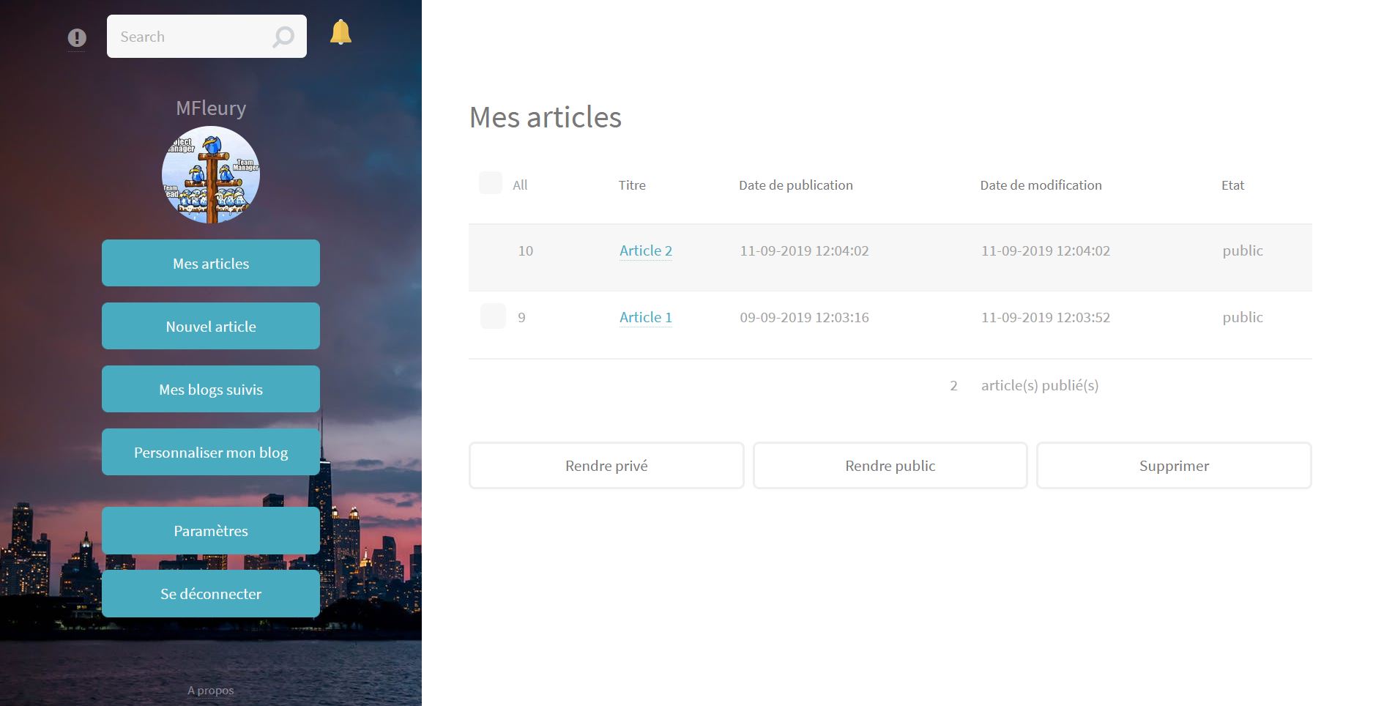Click the exclamation alert icon
Image resolution: width=1384 pixels, height=706 pixels.
coord(77,37)
